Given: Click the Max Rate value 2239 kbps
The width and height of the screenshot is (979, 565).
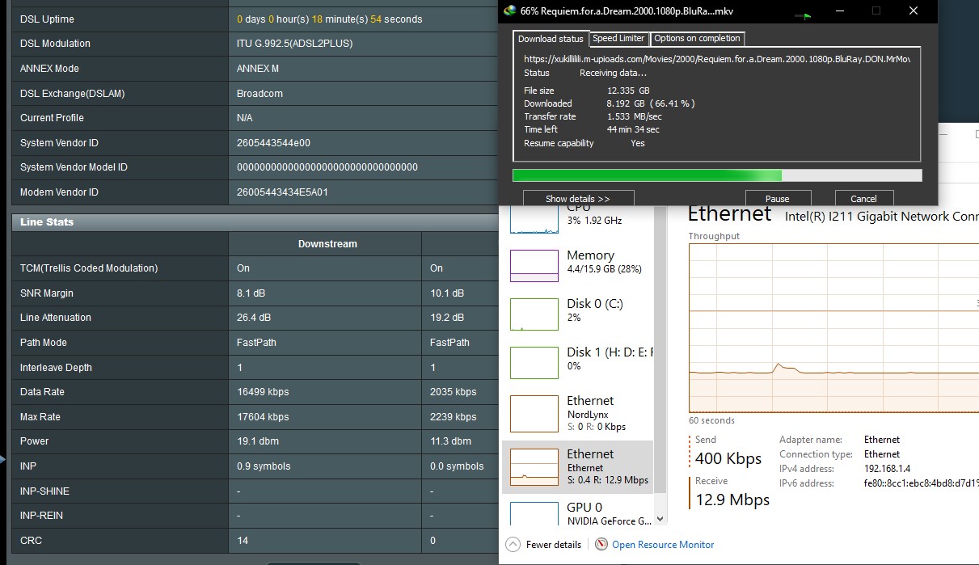Looking at the screenshot, I should (454, 417).
